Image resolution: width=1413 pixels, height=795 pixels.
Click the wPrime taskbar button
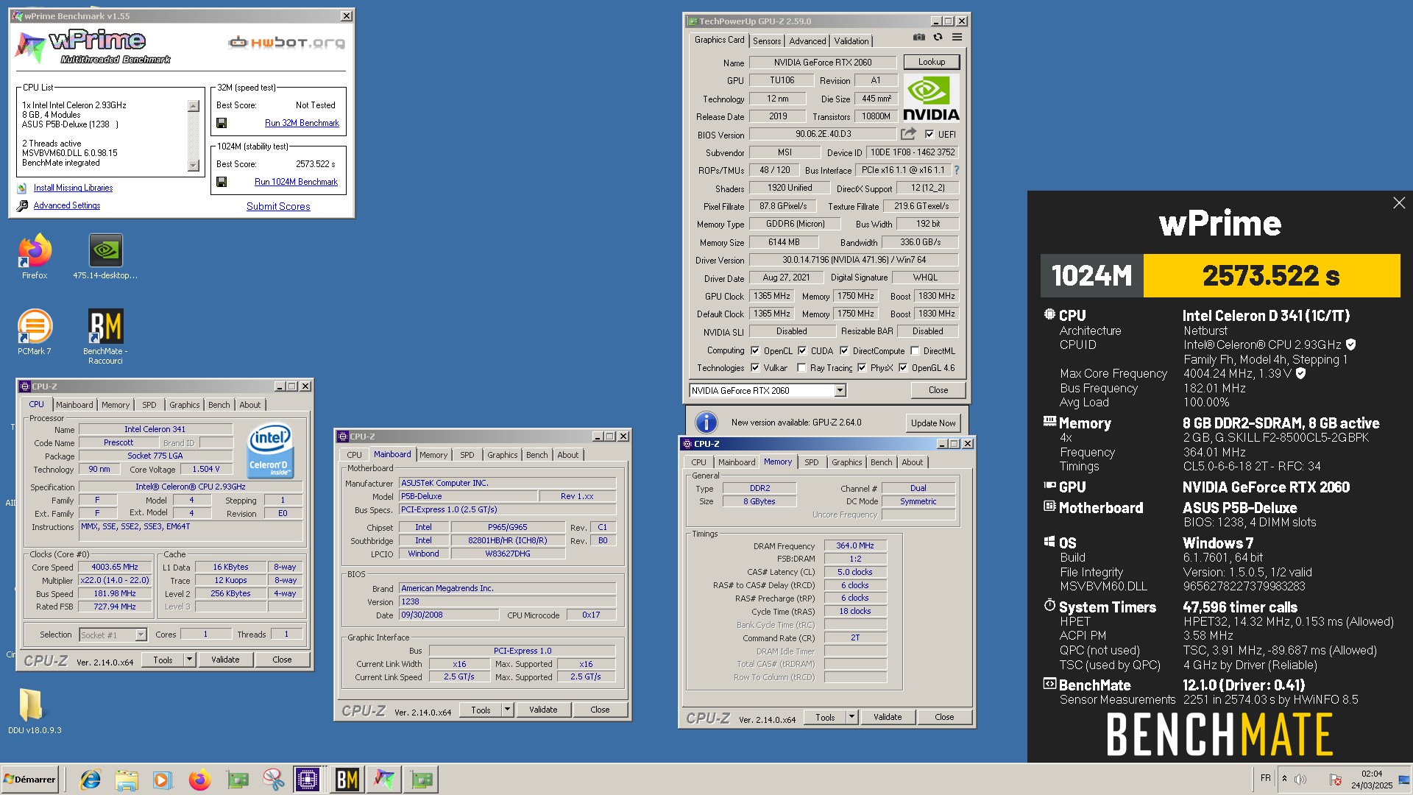click(x=384, y=780)
